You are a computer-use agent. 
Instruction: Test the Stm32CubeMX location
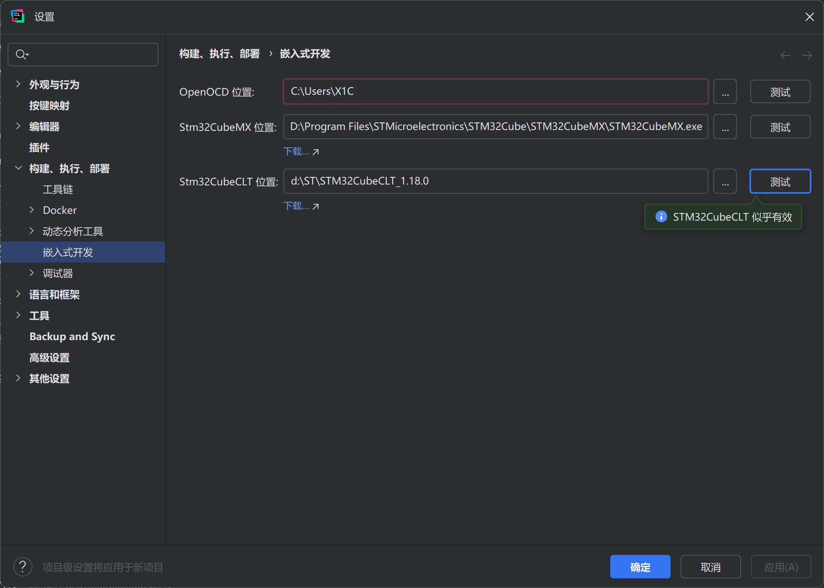point(780,127)
